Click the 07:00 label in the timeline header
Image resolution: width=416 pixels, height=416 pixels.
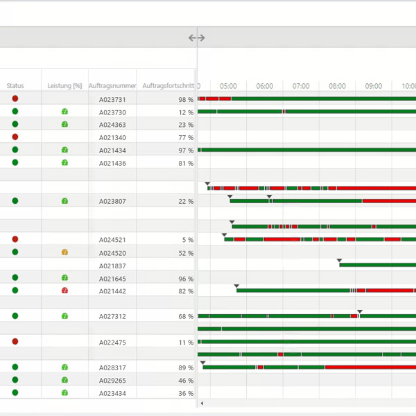(x=301, y=86)
